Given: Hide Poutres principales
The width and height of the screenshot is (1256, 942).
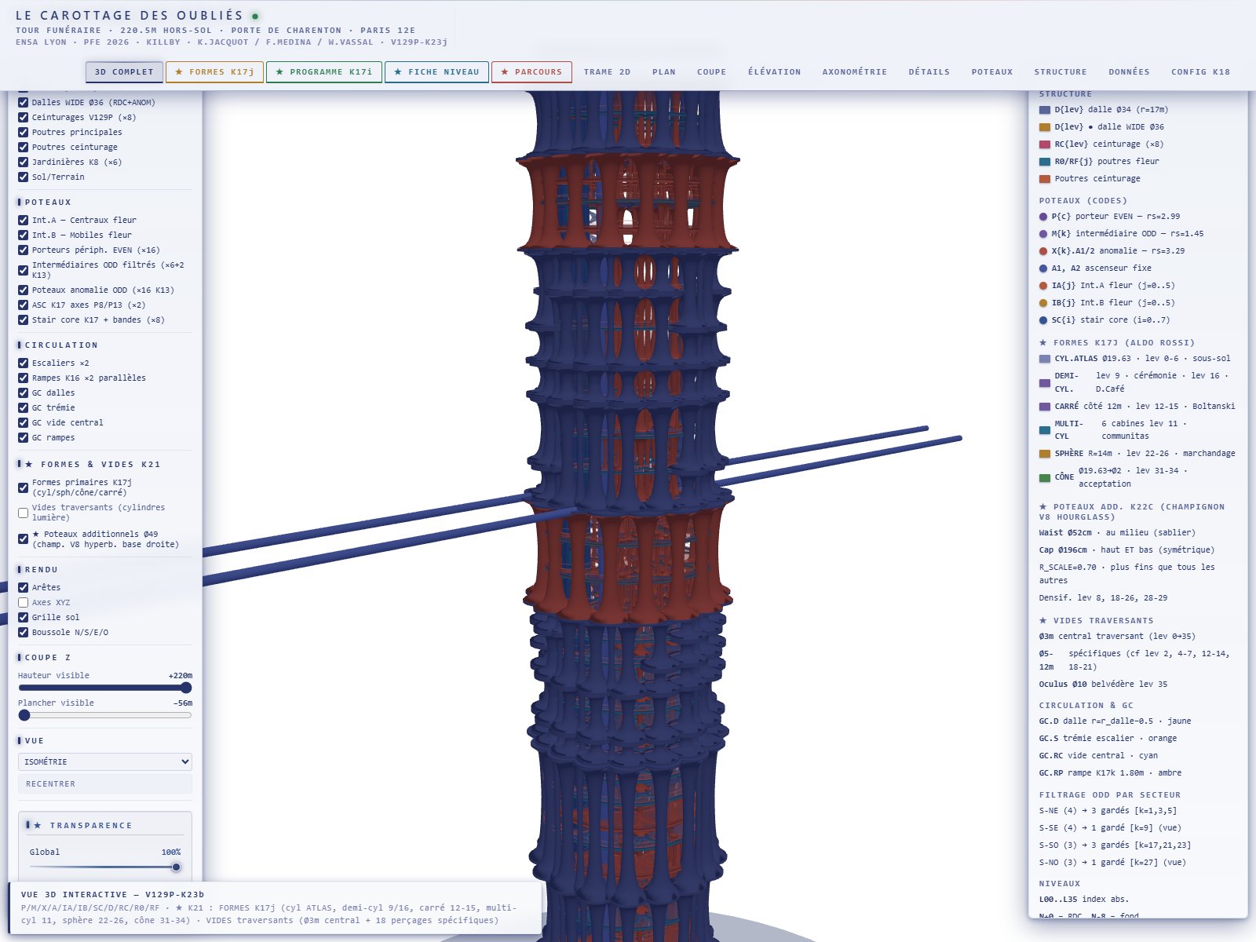Looking at the screenshot, I should [24, 133].
